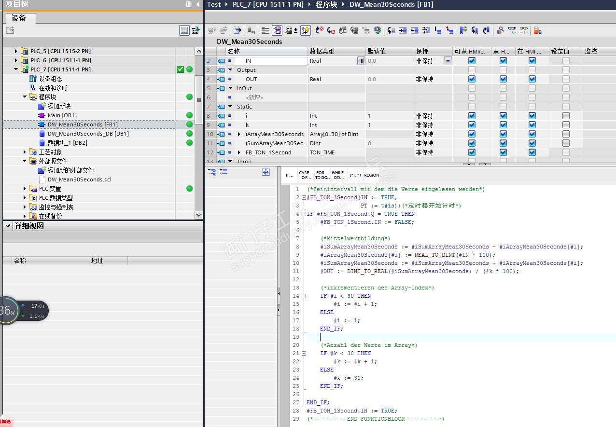
Task: Uncheck HMI accessible checkbox for IN row
Action: tap(472, 61)
